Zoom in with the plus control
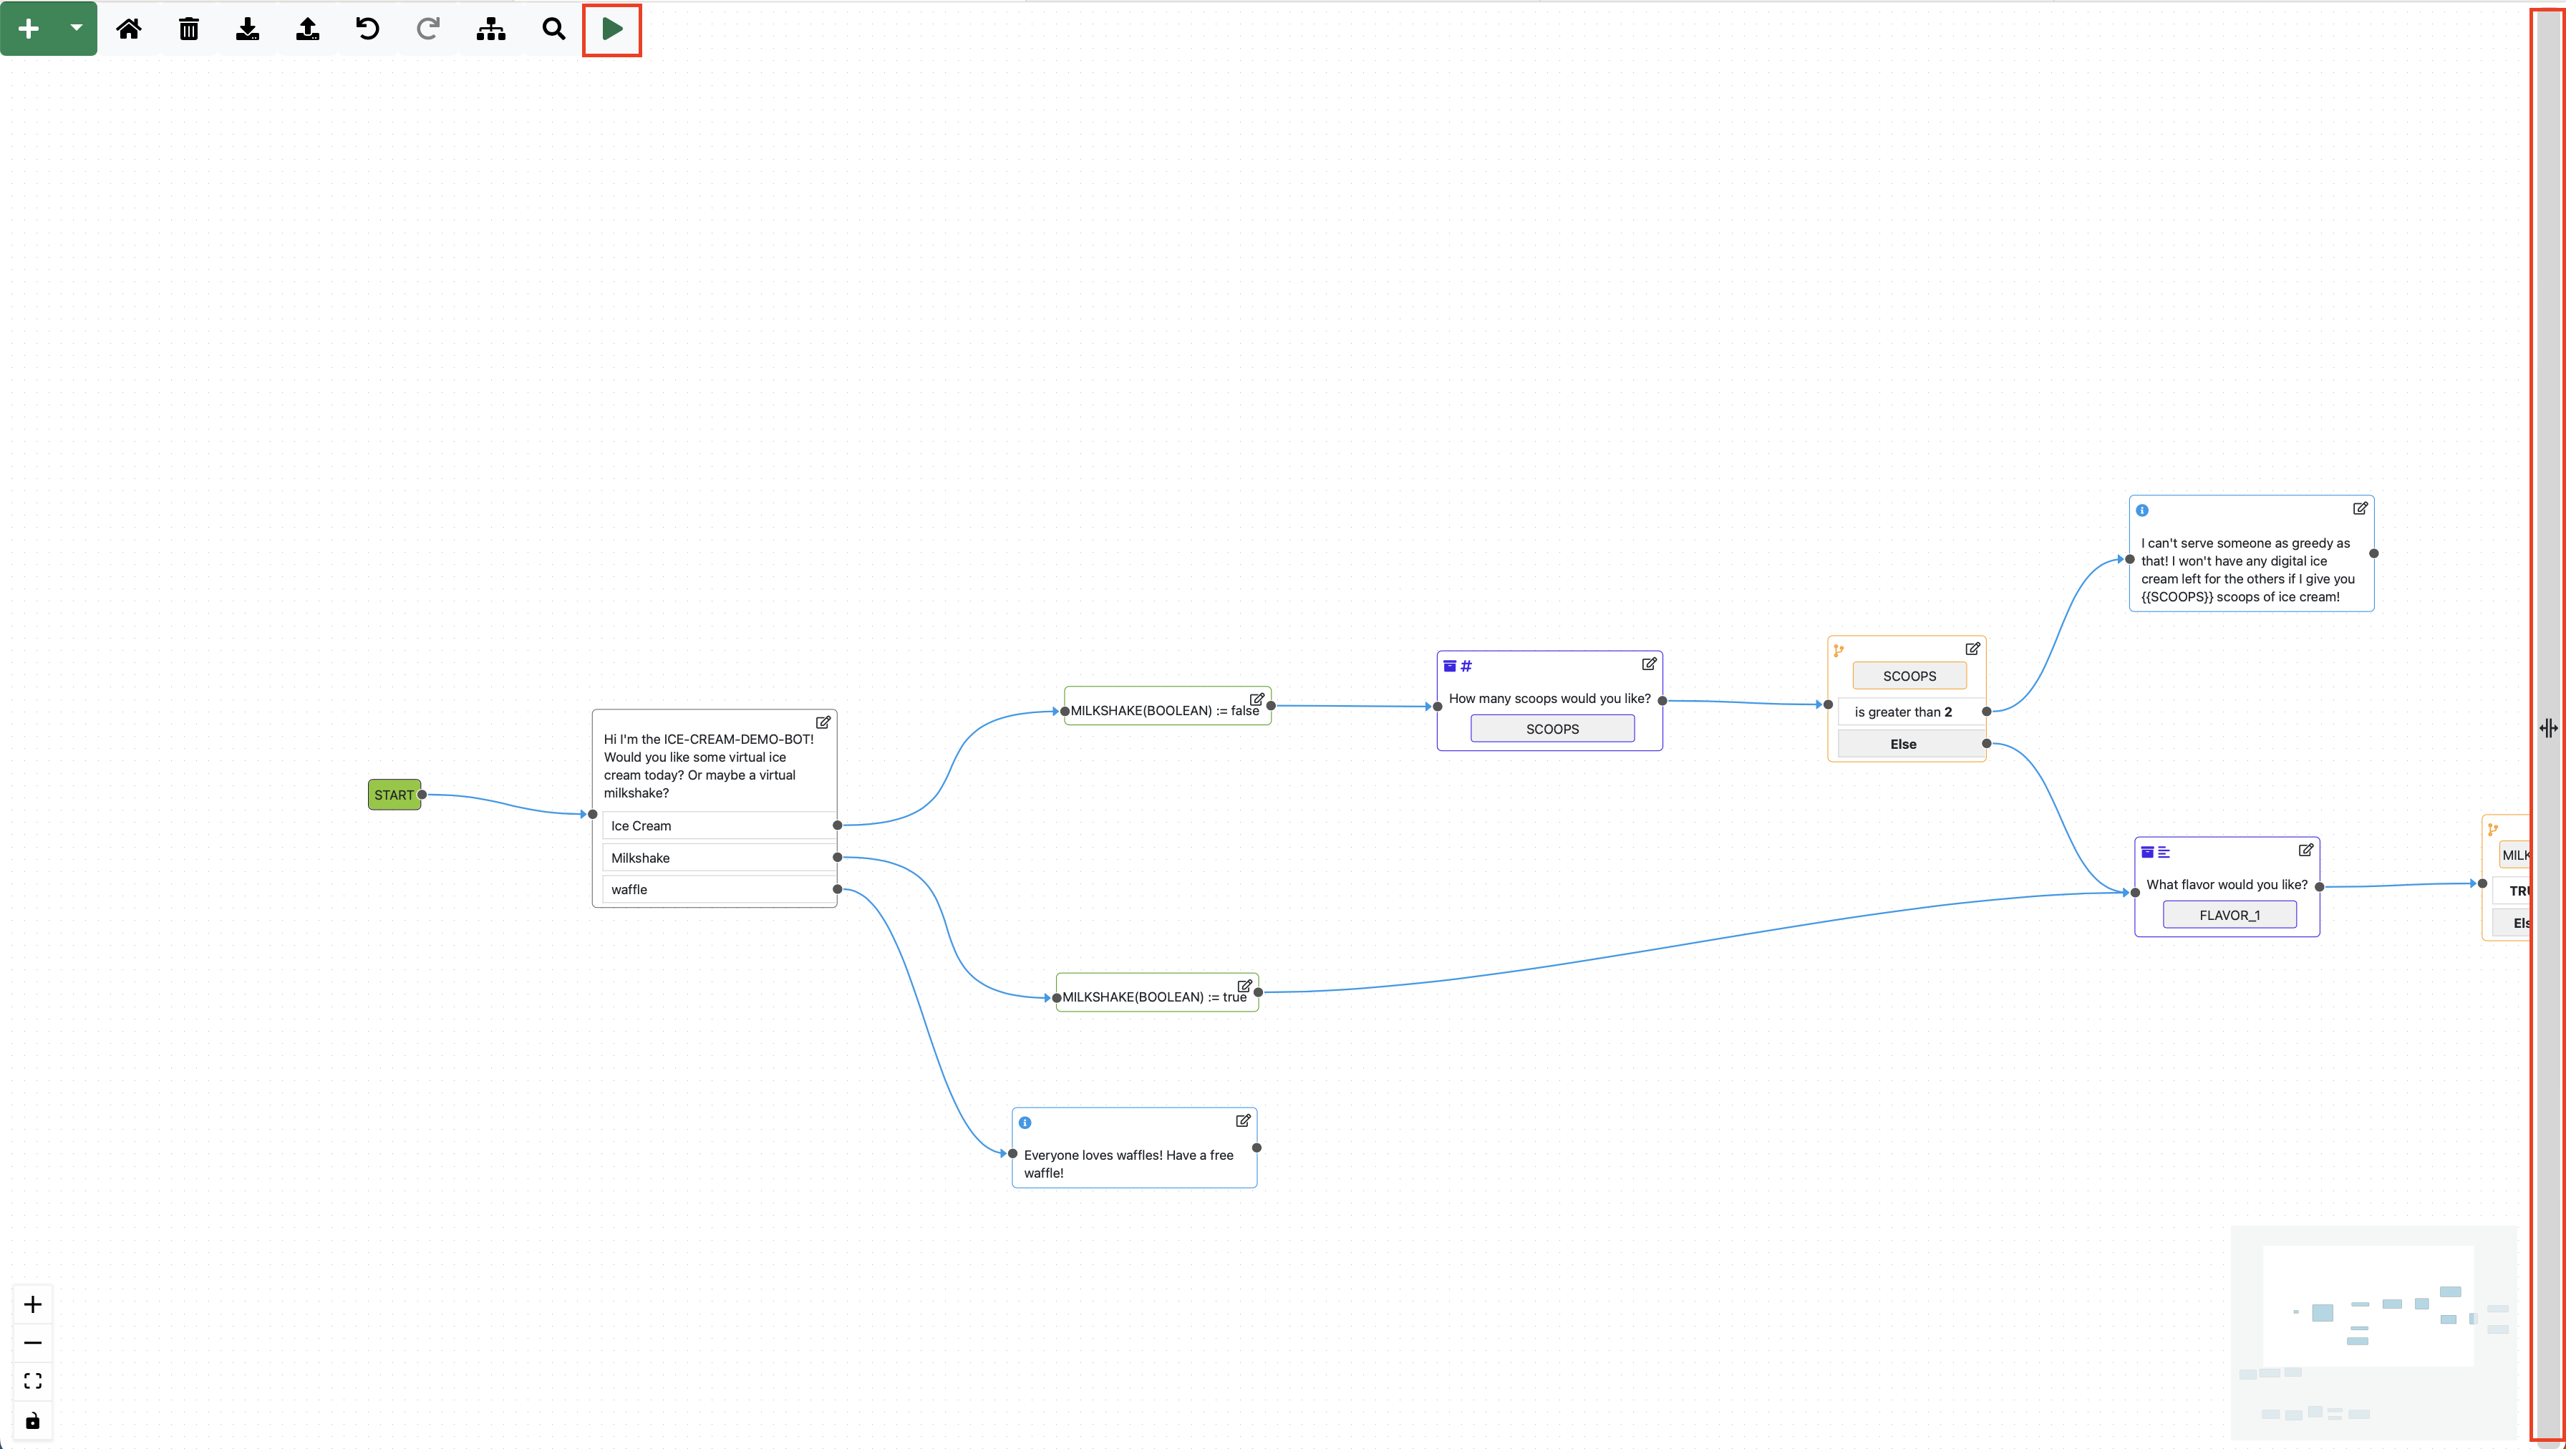The width and height of the screenshot is (2566, 1449). point(33,1304)
